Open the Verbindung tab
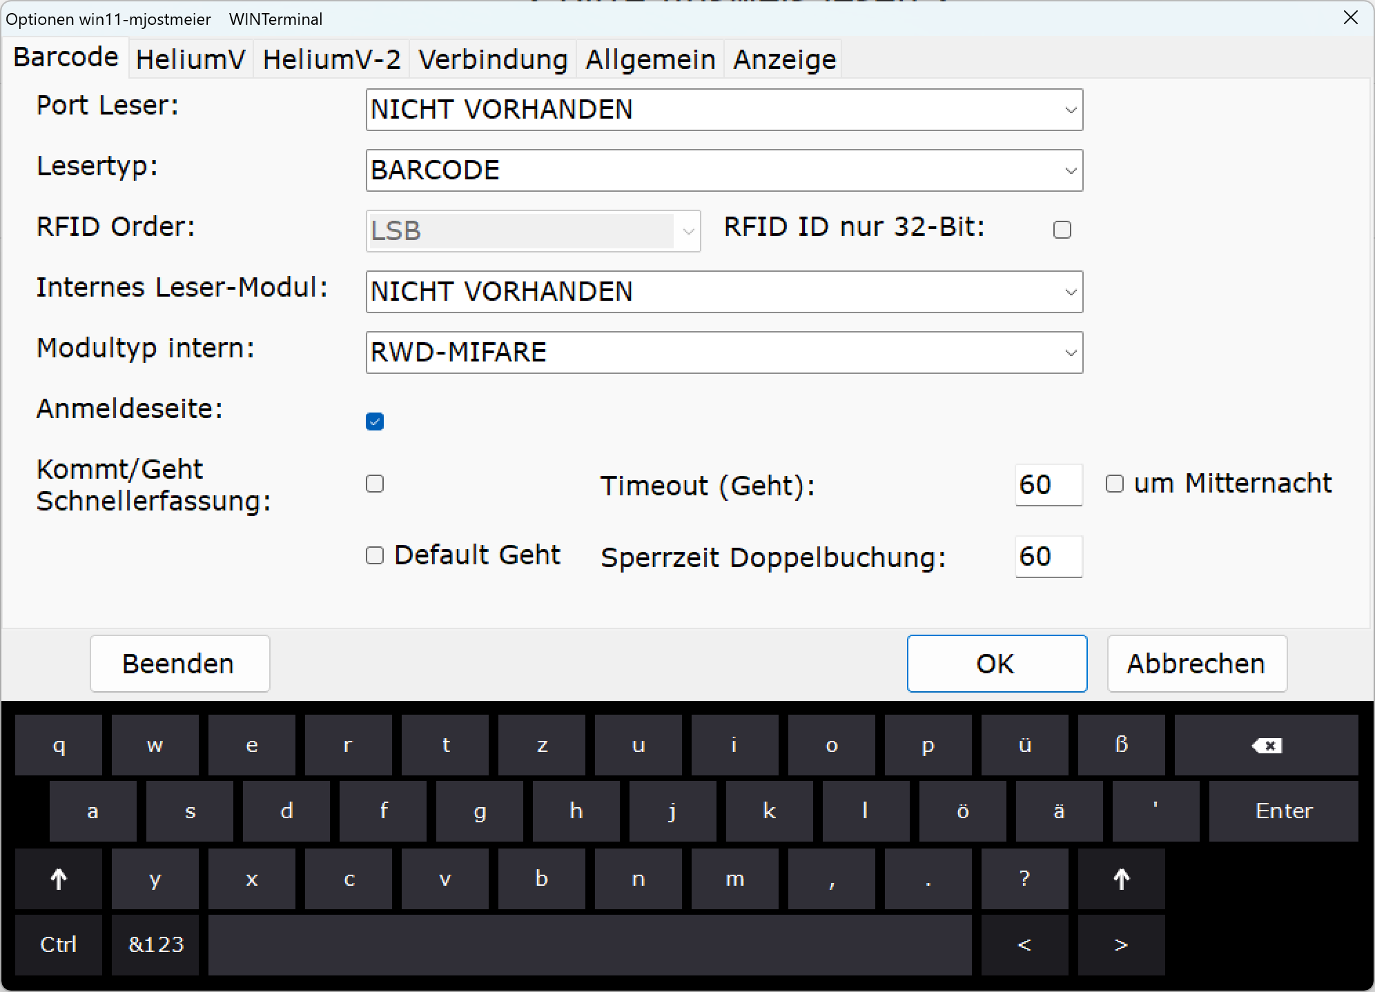Image resolution: width=1375 pixels, height=992 pixels. [x=493, y=59]
